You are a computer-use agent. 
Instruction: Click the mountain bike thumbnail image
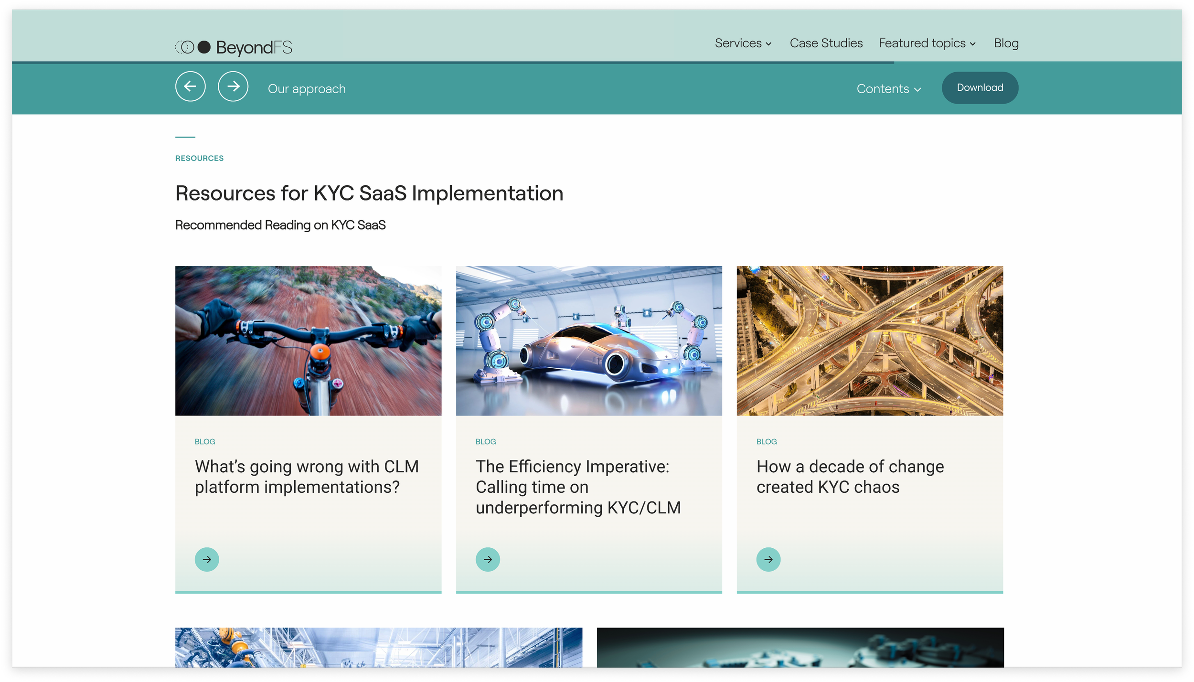tap(308, 341)
